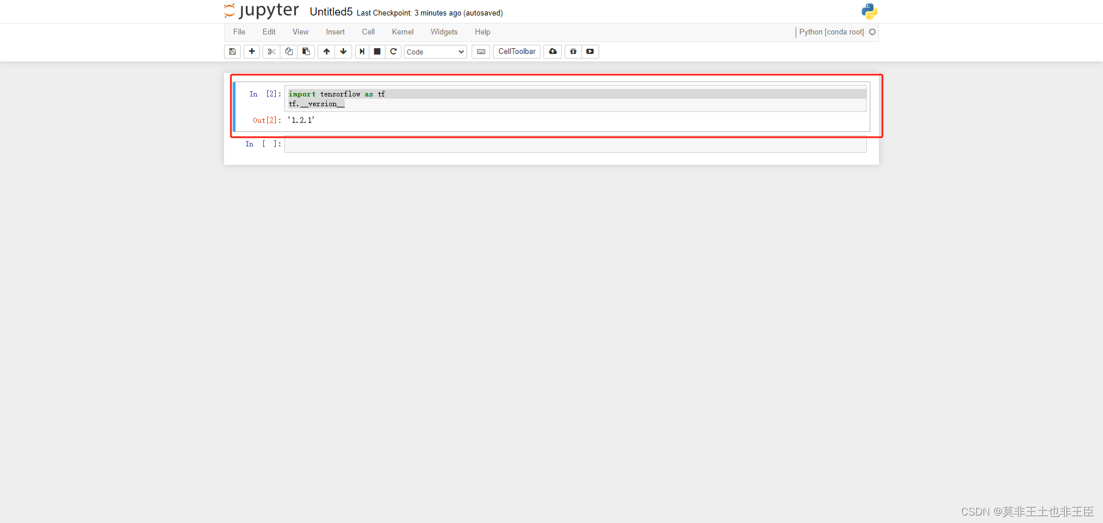The height and width of the screenshot is (523, 1103).
Task: Click the Jupyter logo
Action: tap(261, 11)
